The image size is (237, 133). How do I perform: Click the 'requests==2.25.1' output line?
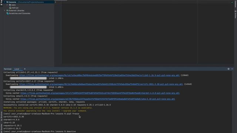(13, 126)
